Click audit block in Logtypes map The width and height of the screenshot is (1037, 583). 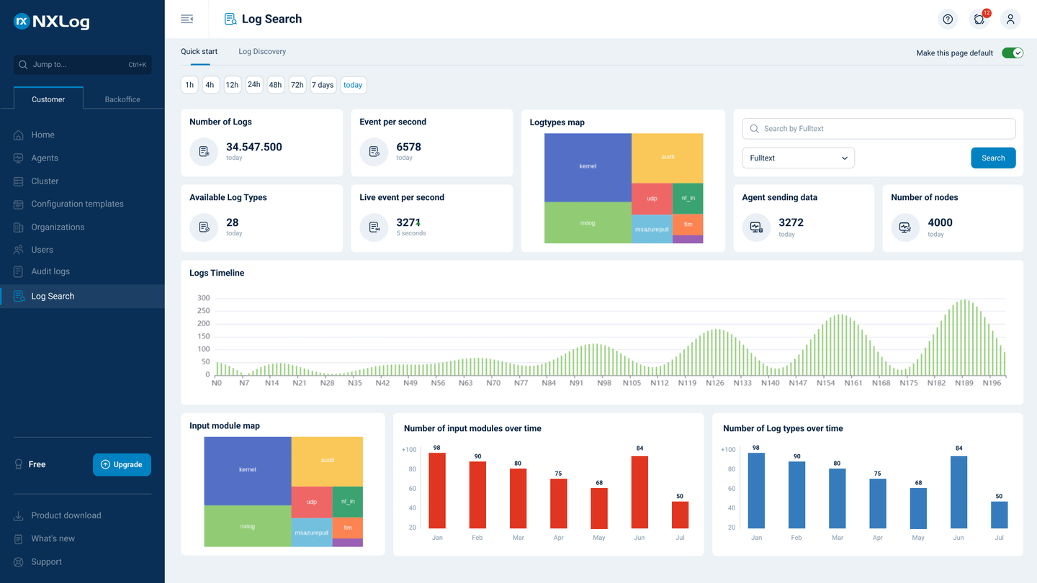coord(668,158)
